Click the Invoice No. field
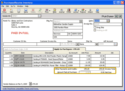The width and height of the screenshot is (125, 91). point(107,24)
